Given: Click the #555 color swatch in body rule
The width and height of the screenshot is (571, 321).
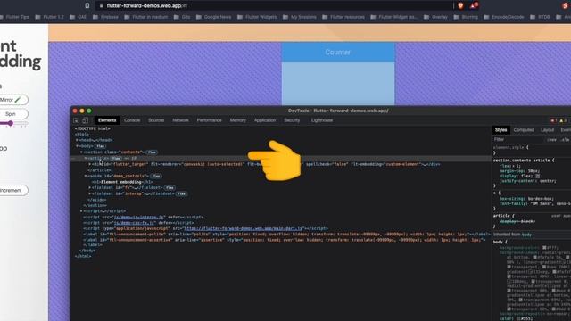Looking at the screenshot, I should click(519, 318).
